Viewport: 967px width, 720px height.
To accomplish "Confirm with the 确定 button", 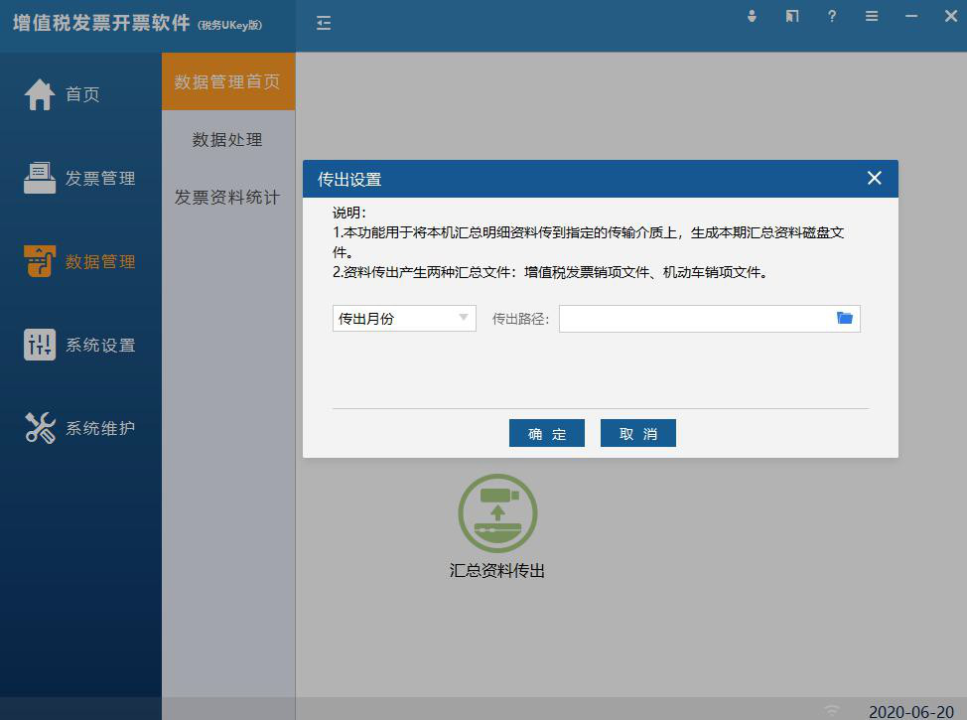I will pyautogui.click(x=546, y=433).
